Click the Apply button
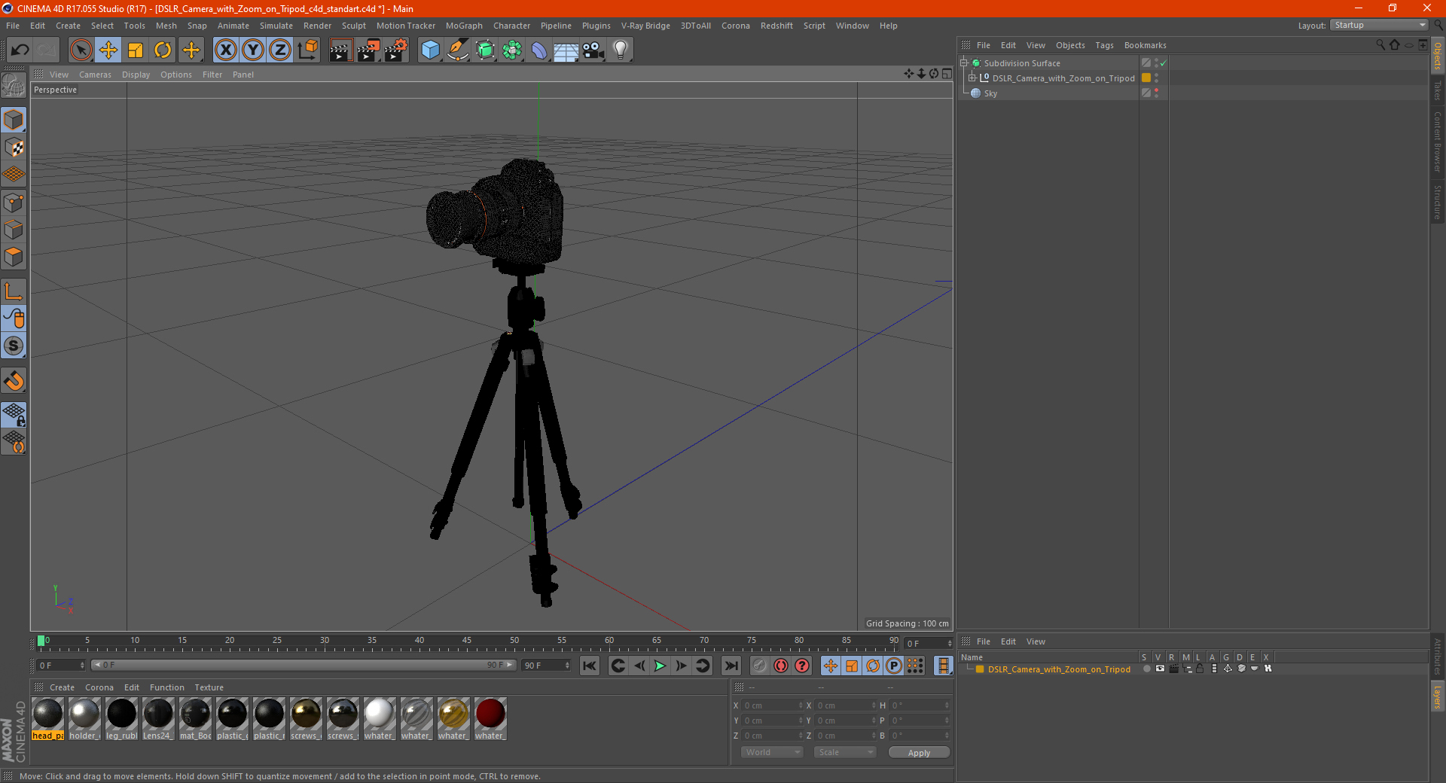The height and width of the screenshot is (783, 1446). tap(919, 752)
